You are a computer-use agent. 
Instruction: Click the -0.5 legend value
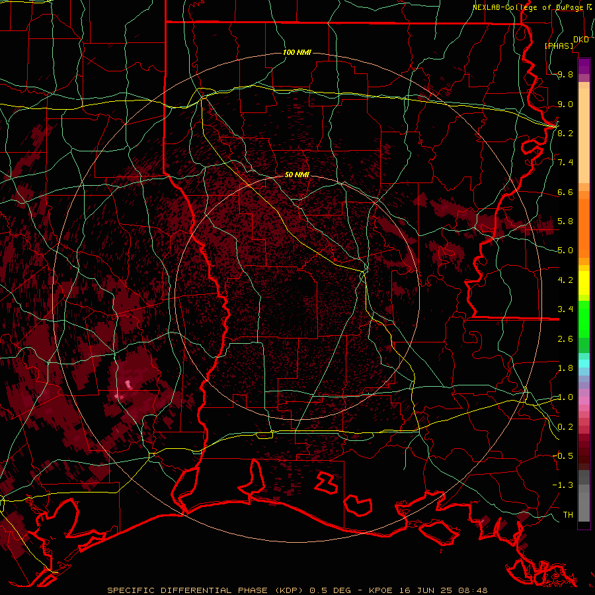[563, 456]
